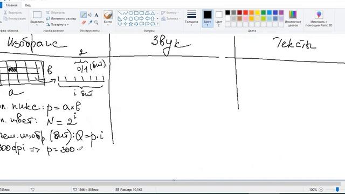
Task: Pick the purple palette color
Action: pos(281,12)
